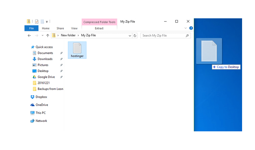The image size is (255, 150).
Task: Open the address bar history dropdown
Action: (x=130, y=36)
